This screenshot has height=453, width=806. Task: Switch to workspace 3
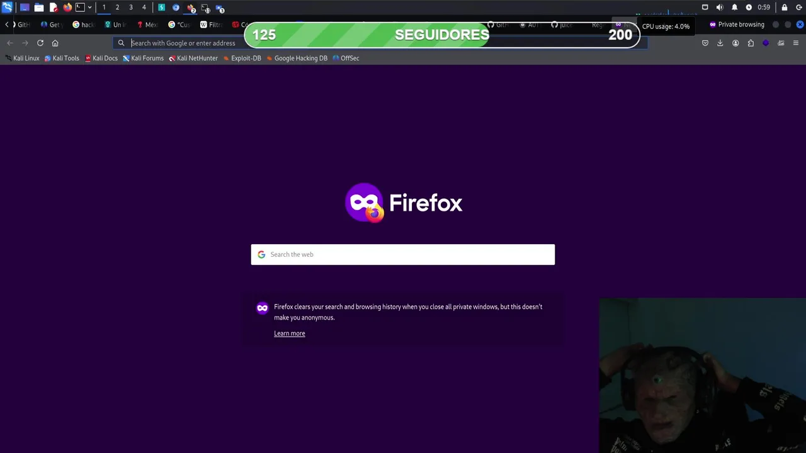coord(130,8)
